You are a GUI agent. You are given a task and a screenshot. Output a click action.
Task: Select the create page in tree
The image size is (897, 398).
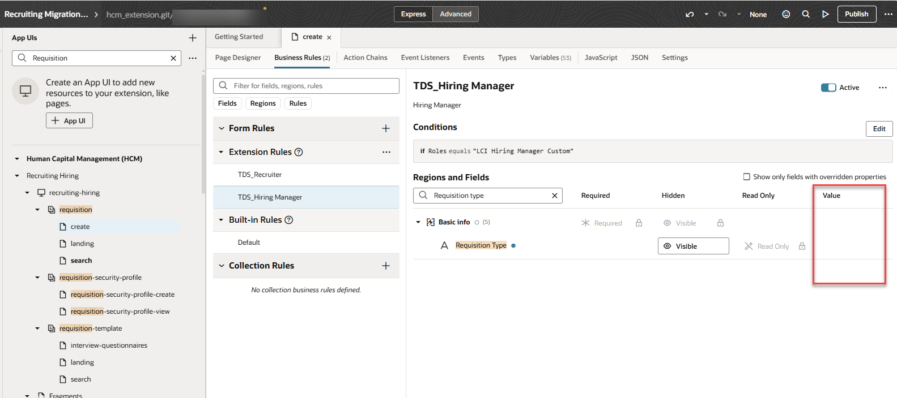(80, 227)
